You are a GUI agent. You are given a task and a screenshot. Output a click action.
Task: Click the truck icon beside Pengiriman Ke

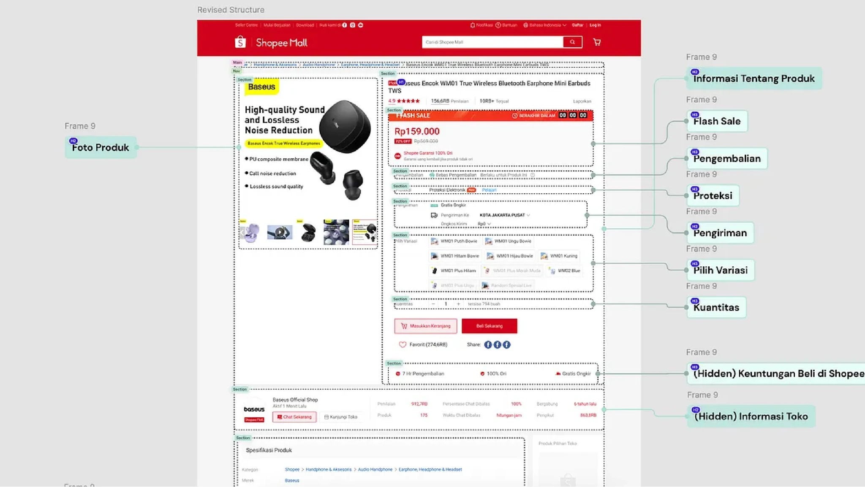coord(434,215)
